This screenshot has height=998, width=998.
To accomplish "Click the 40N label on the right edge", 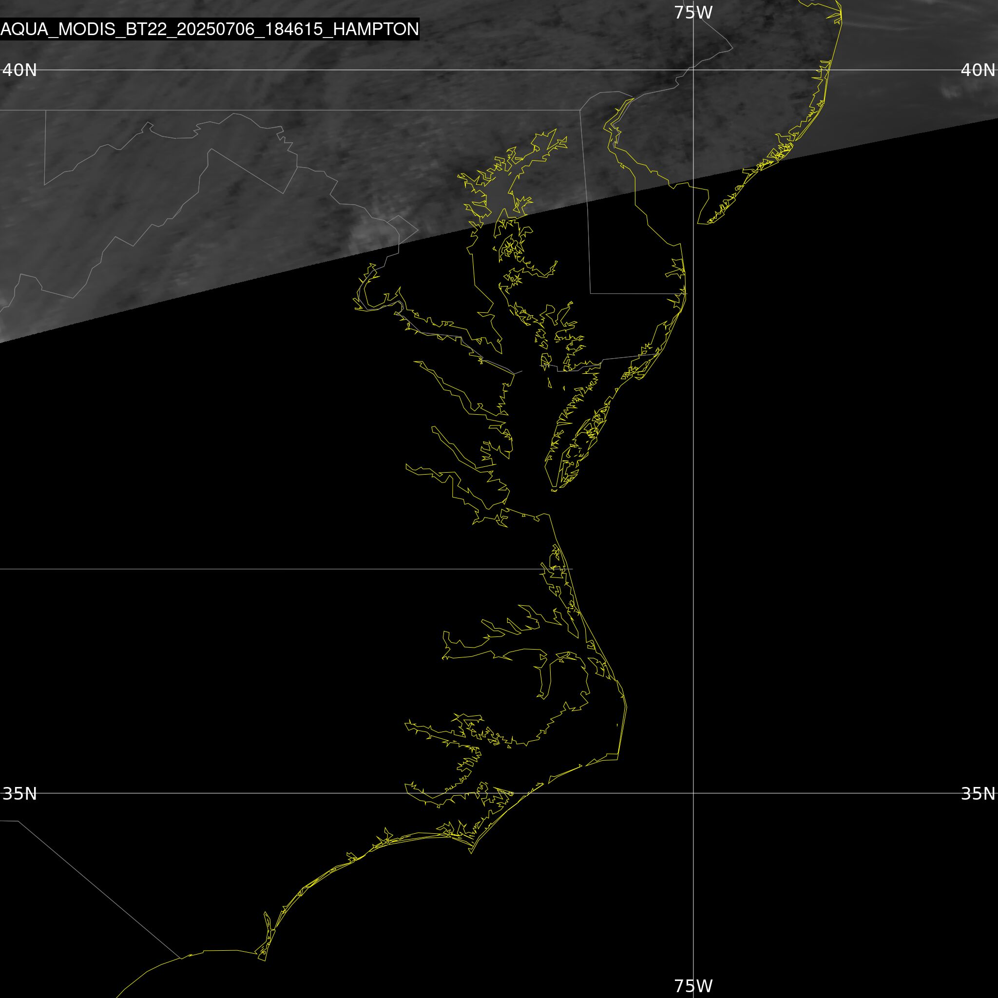I will coord(978,70).
